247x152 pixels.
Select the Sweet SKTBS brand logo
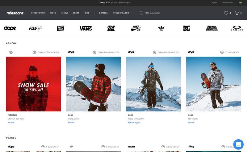[x=61, y=28]
